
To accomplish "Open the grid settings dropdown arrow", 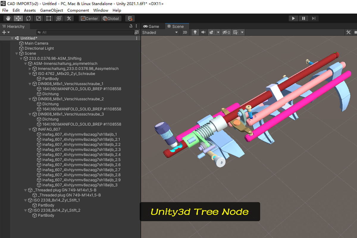I will pyautogui.click(x=242, y=32).
